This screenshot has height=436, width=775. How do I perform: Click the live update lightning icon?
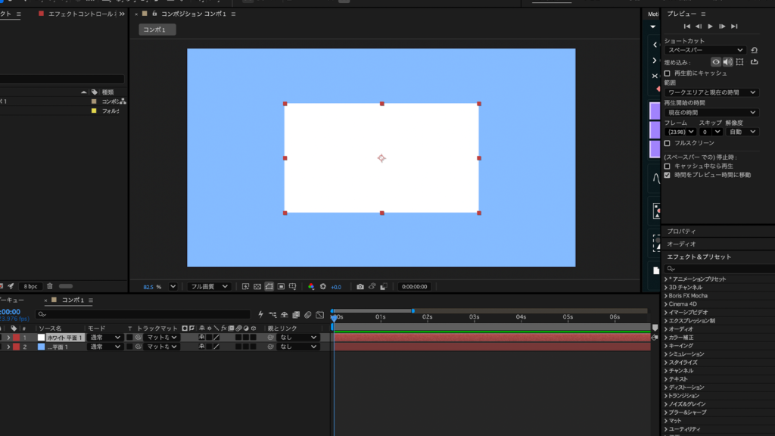coord(261,314)
